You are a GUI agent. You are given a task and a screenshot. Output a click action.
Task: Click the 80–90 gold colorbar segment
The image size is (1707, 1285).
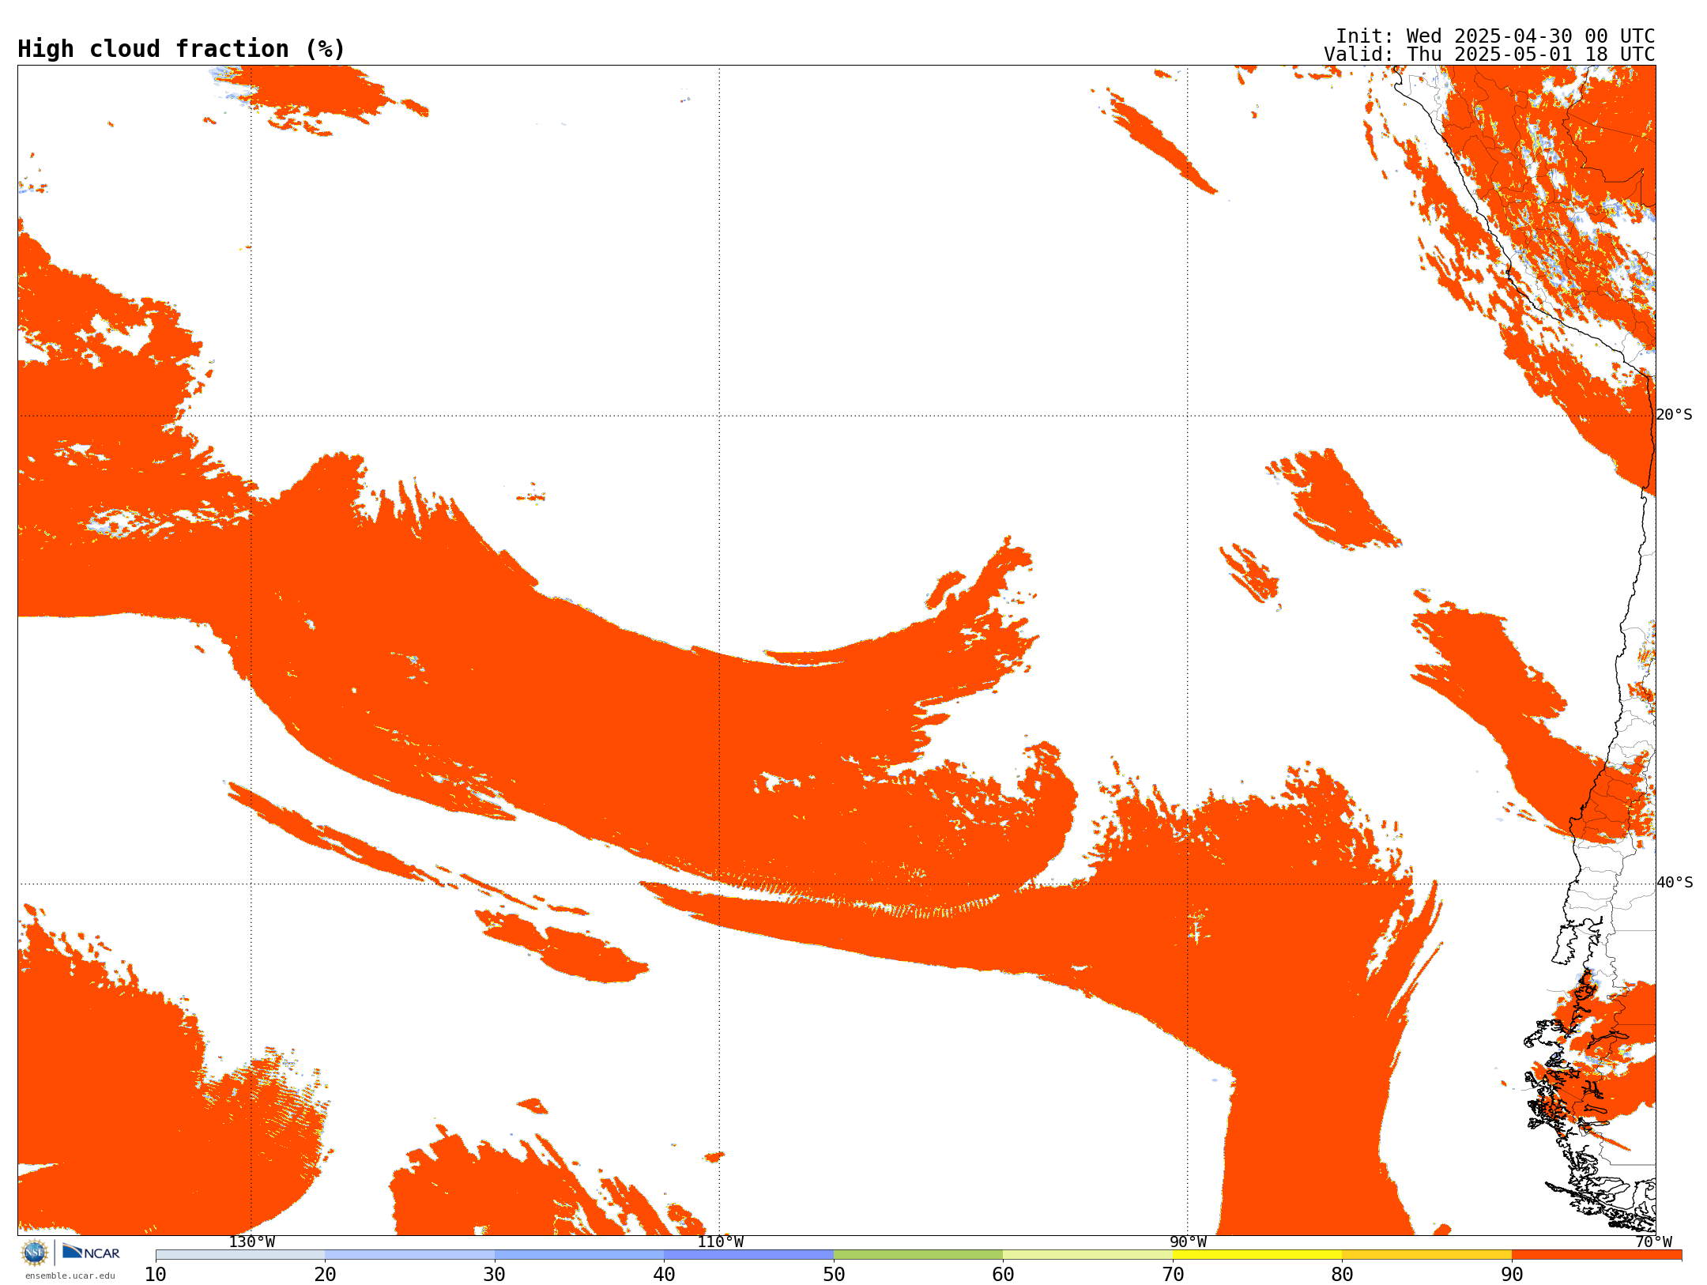click(x=1426, y=1255)
